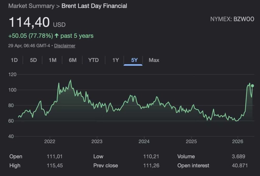The width and height of the screenshot is (260, 176).
Task: Click the 2024 x-axis year label
Action: tap(144, 141)
